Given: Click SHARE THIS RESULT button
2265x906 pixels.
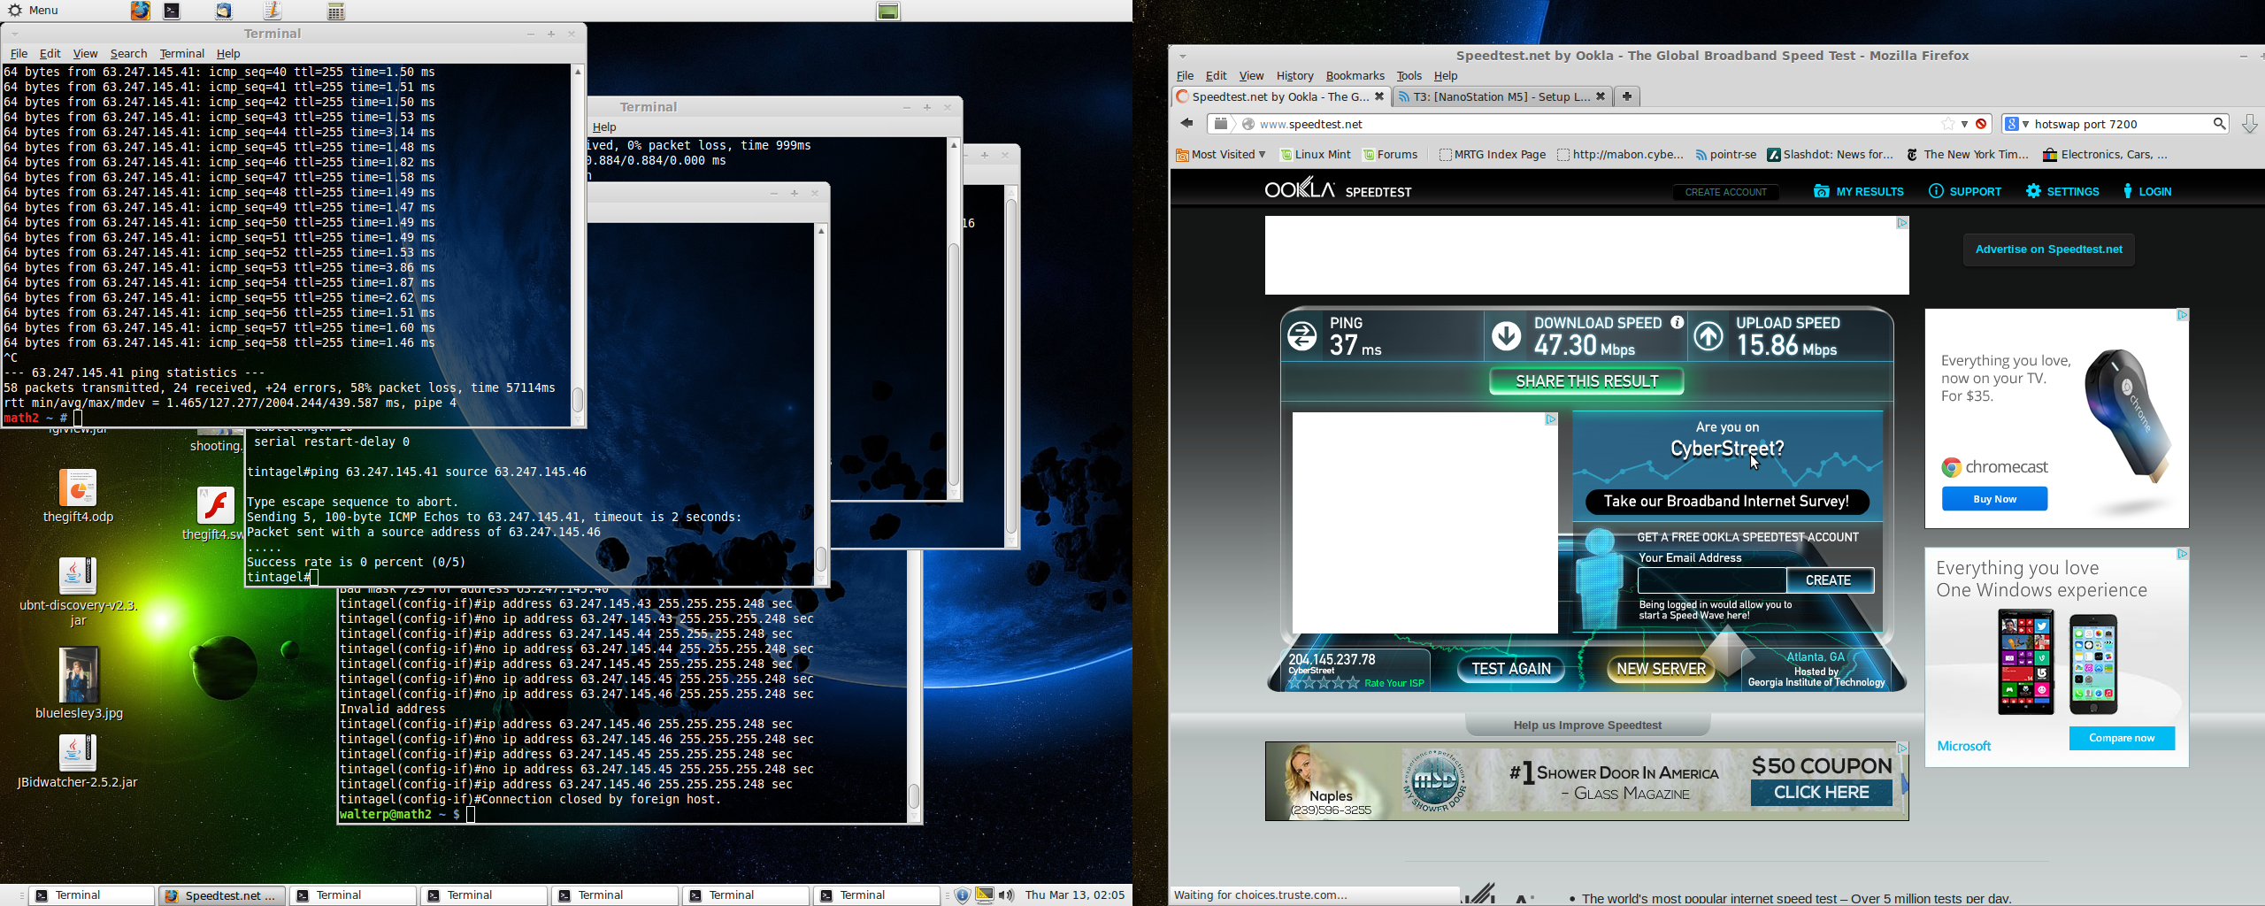Looking at the screenshot, I should (1586, 381).
